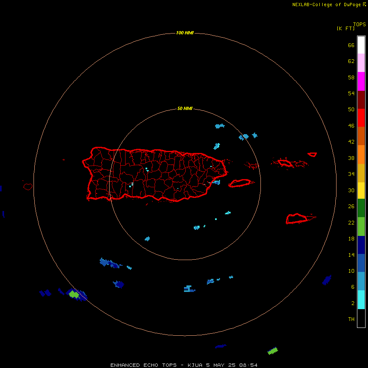Click the "62" legend value
The image size is (368, 368).
click(351, 61)
